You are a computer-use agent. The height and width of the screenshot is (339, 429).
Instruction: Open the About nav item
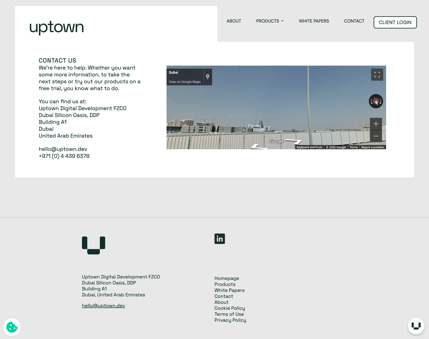[x=234, y=21]
